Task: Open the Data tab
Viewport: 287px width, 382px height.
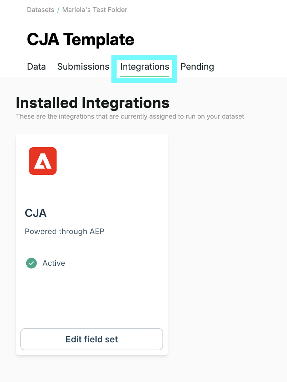Action: coord(36,67)
